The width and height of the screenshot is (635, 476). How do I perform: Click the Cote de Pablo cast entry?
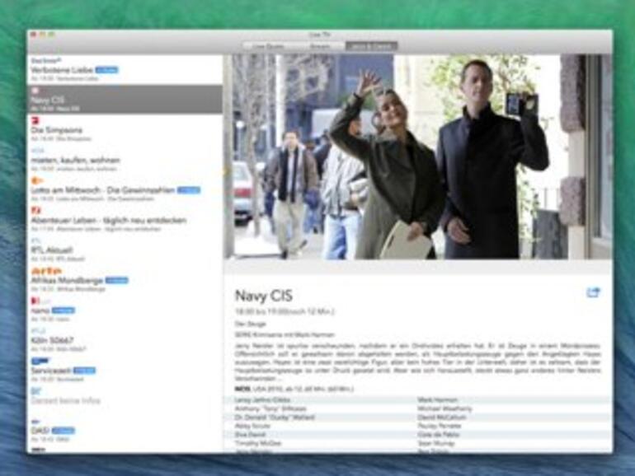click(x=439, y=435)
